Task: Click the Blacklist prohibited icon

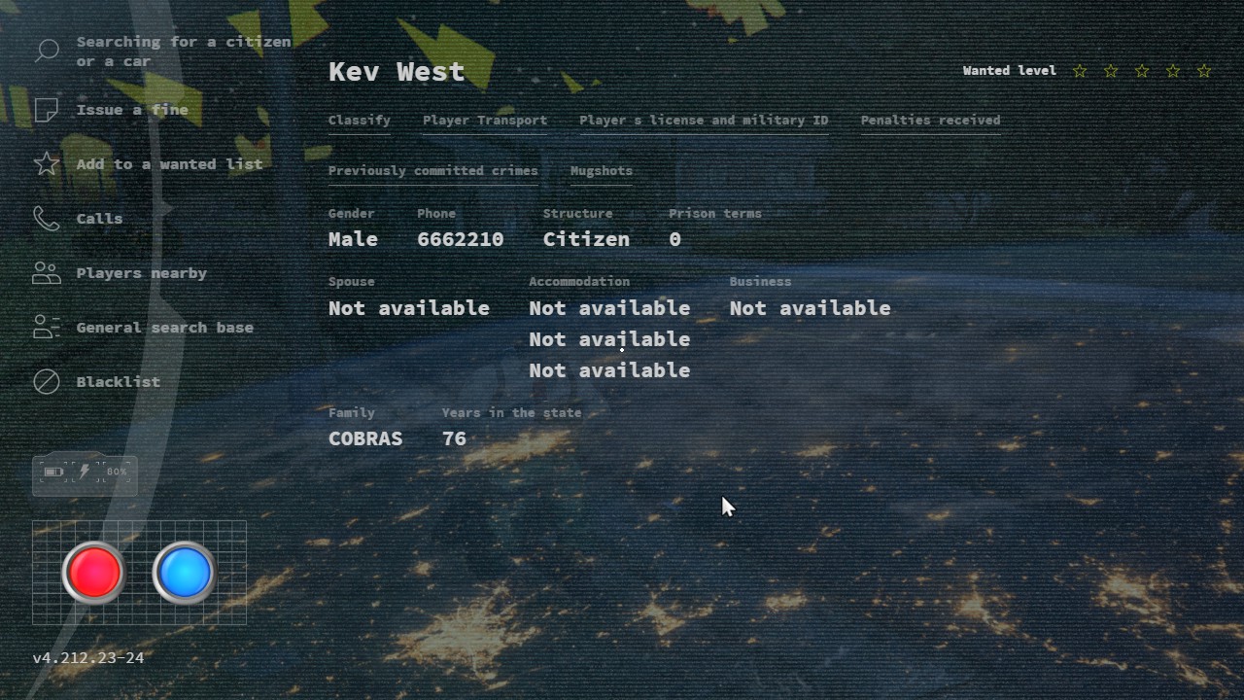Action: coord(47,382)
